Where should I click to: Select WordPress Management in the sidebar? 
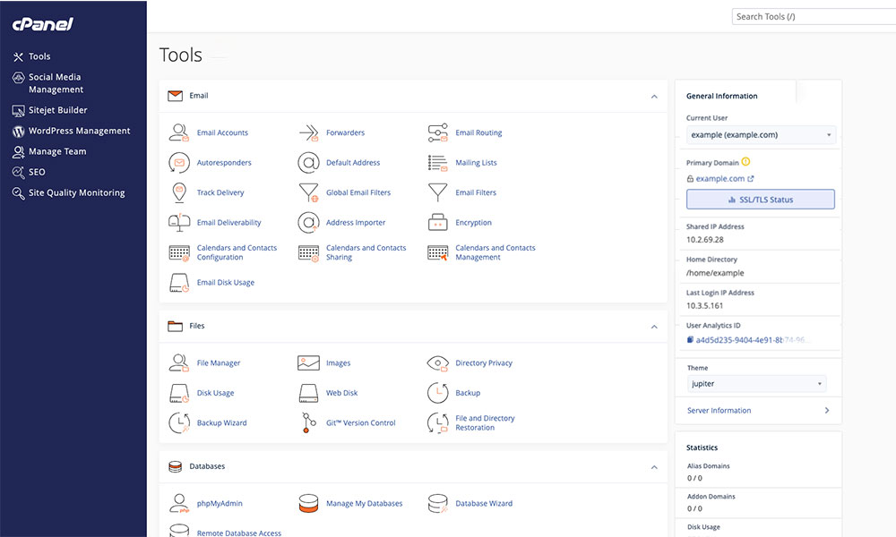pos(79,131)
